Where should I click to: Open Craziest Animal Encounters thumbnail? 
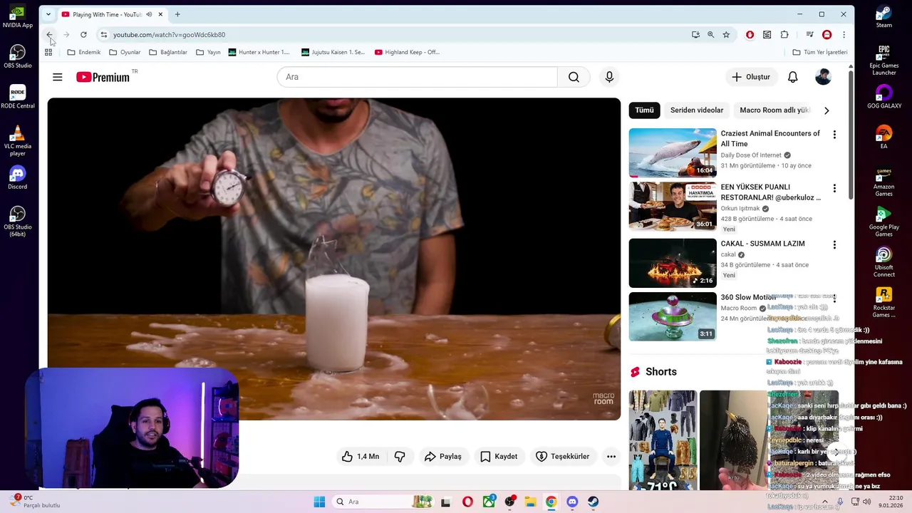point(673,152)
